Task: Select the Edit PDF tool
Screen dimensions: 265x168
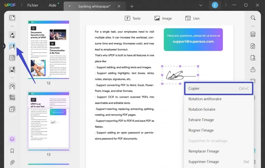Action: [12, 47]
